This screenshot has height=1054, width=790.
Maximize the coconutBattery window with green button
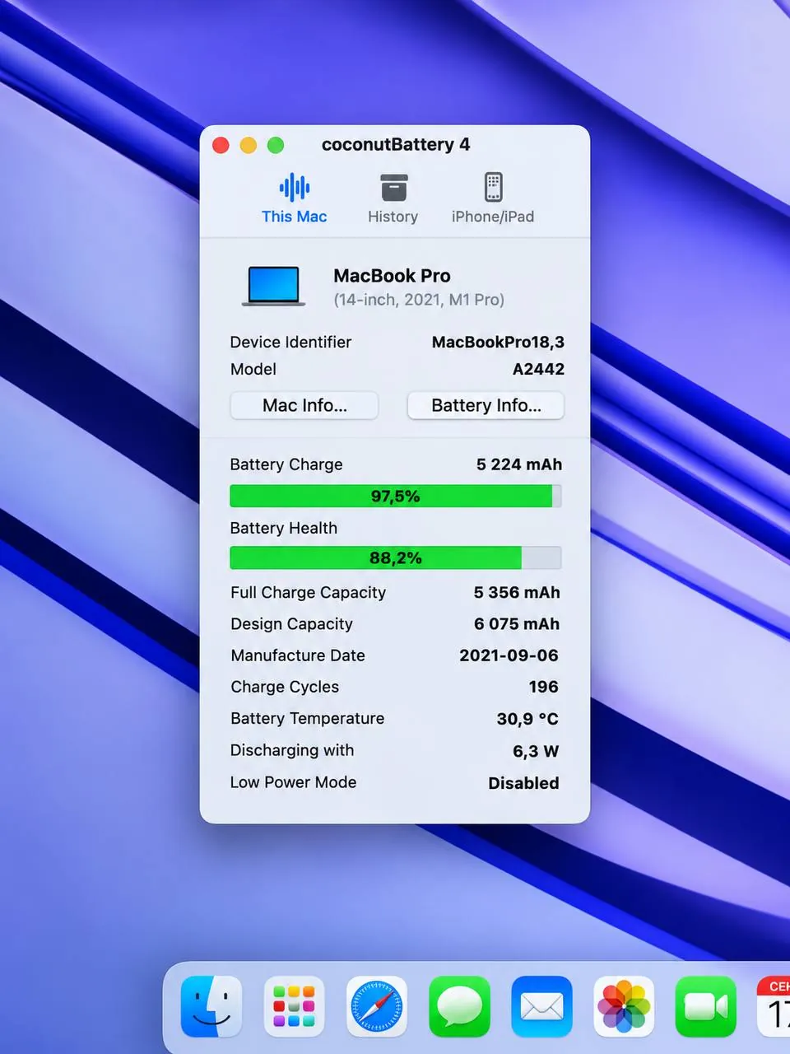pos(276,145)
